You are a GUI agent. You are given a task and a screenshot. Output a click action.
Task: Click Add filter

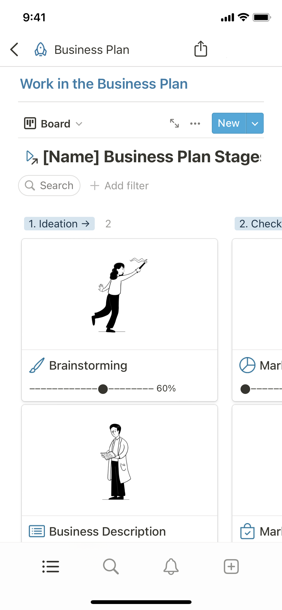[120, 186]
